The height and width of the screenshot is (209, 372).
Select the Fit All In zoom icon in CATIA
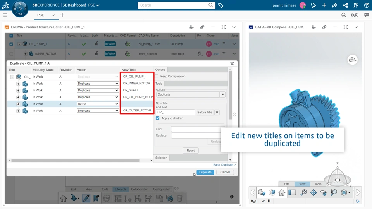pos(303,192)
